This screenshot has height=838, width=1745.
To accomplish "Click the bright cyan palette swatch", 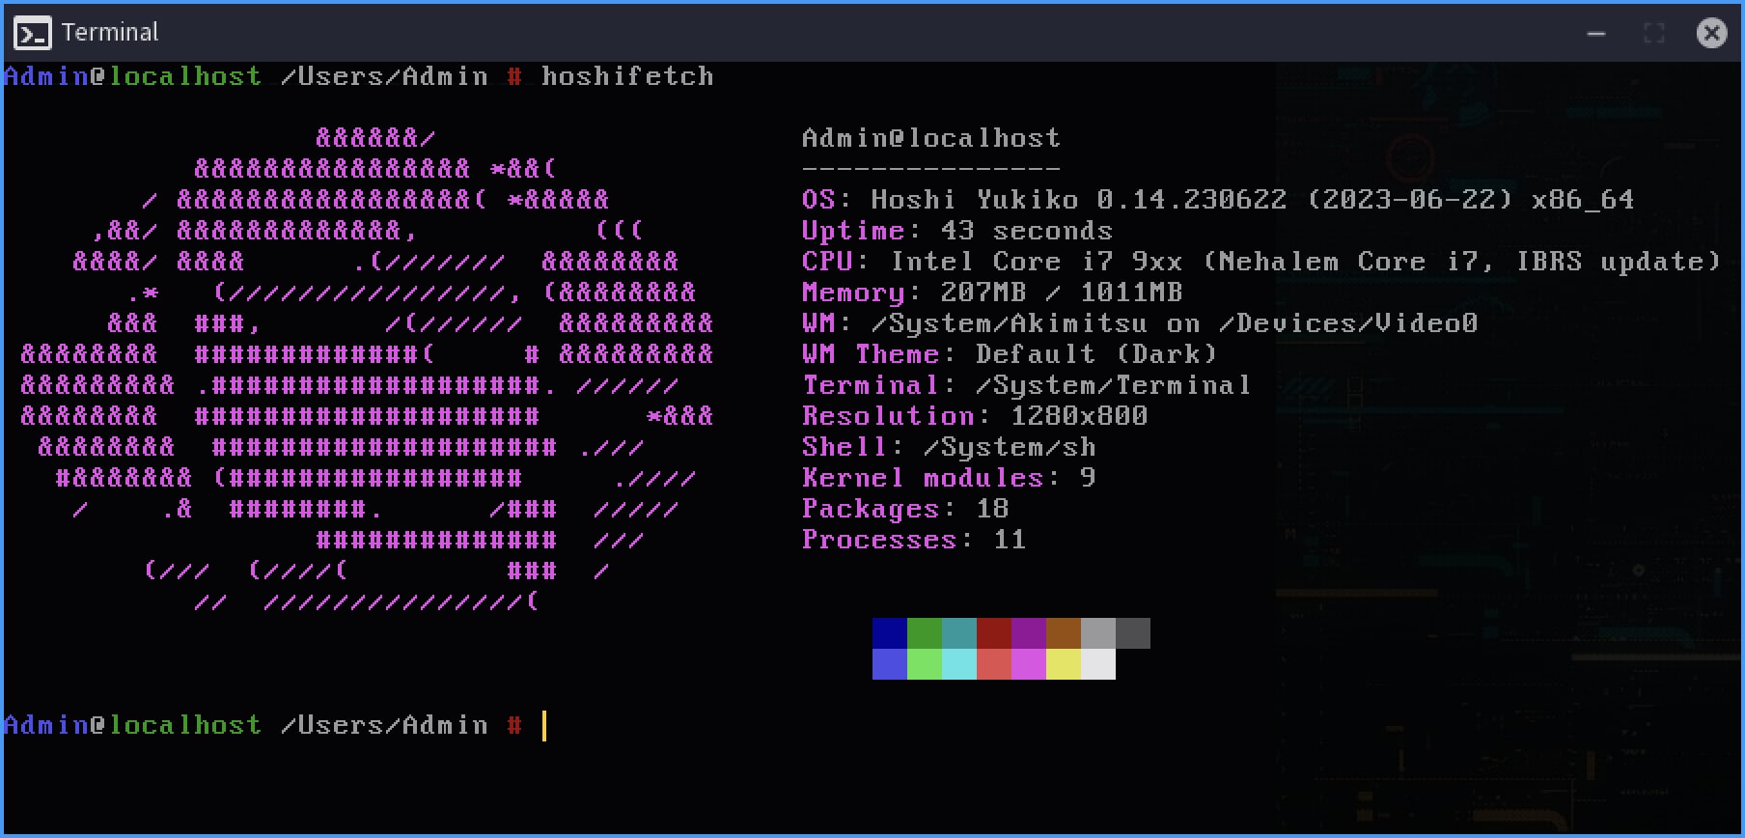I will click(x=959, y=664).
